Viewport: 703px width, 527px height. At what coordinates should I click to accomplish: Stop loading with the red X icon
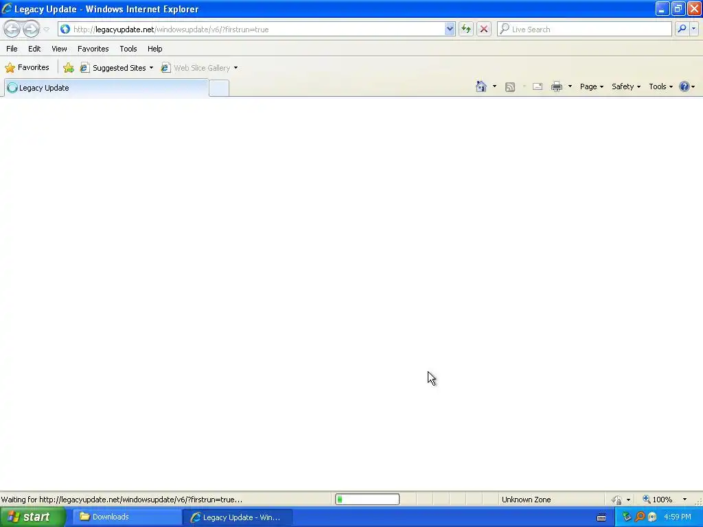484,29
